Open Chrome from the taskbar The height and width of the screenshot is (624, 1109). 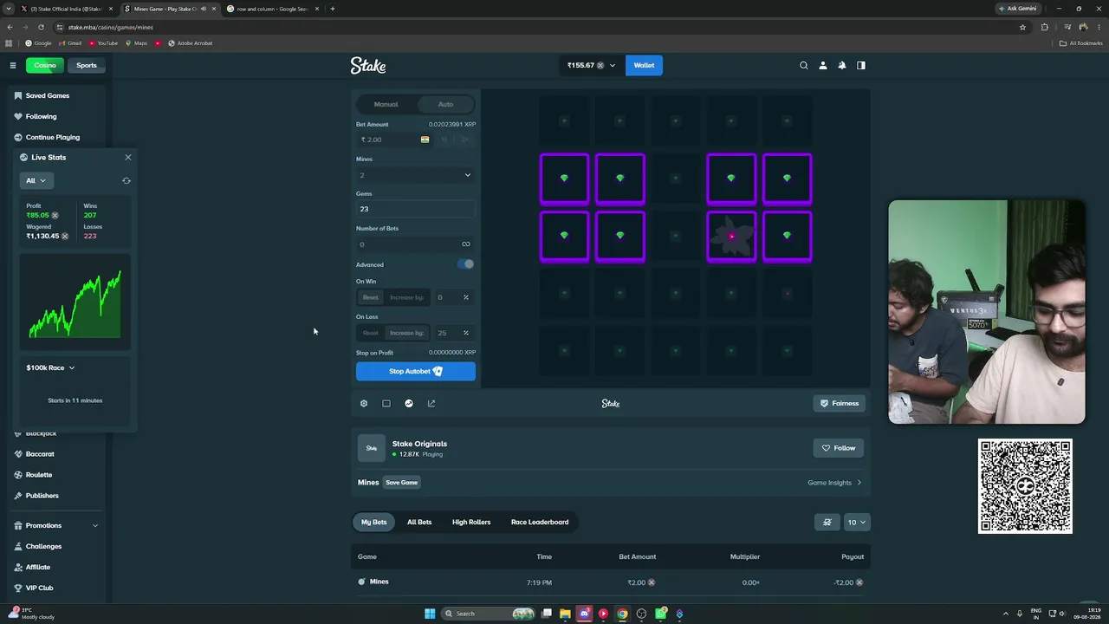coord(622,614)
